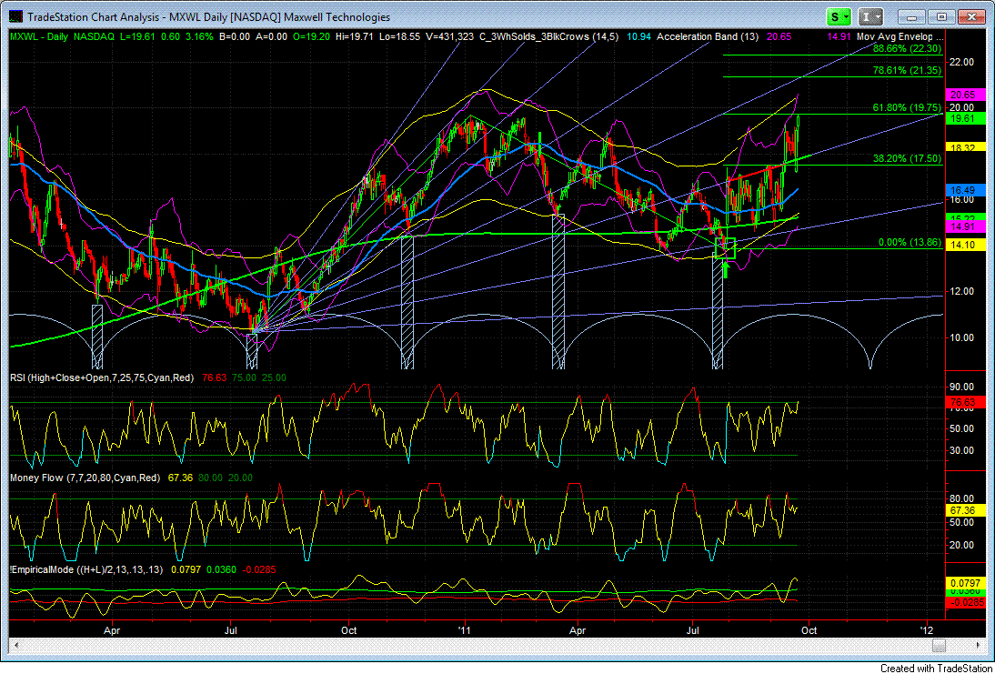Click the yellow 67.36 Money Flow value tag on axis
The height and width of the screenshot is (674, 995).
coord(965,510)
